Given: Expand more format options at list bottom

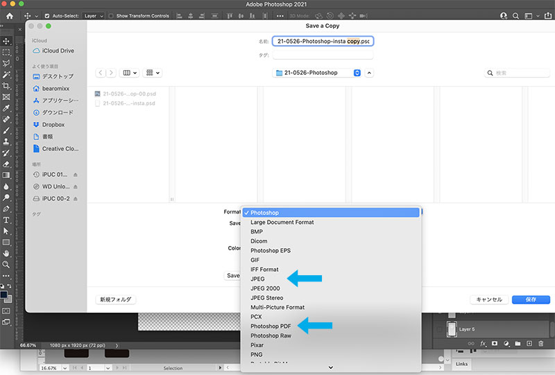Looking at the screenshot, I should [x=331, y=367].
